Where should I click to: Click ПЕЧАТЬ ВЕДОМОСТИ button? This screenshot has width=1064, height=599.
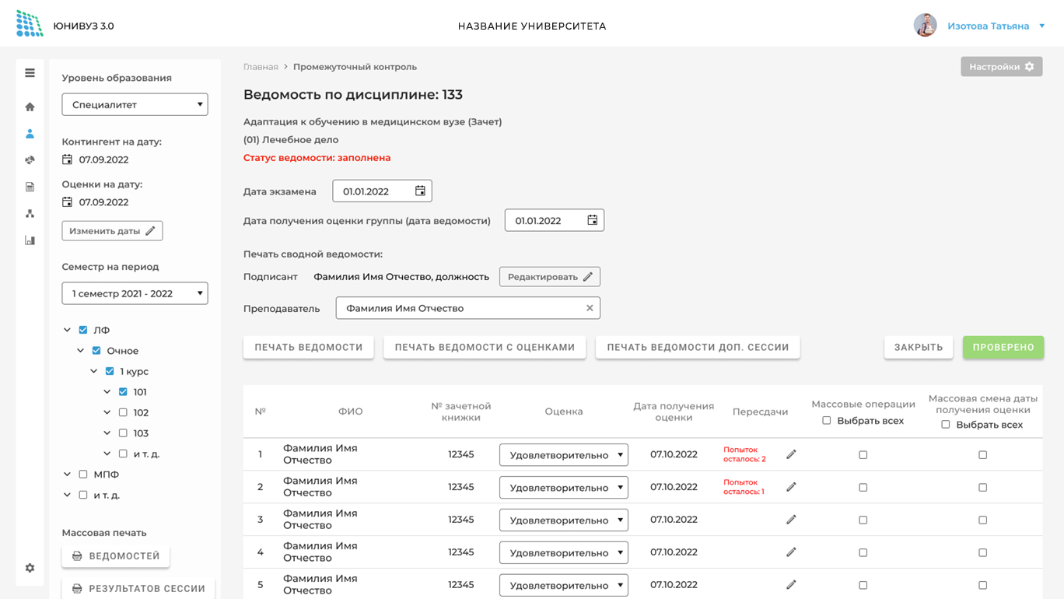pyautogui.click(x=309, y=347)
